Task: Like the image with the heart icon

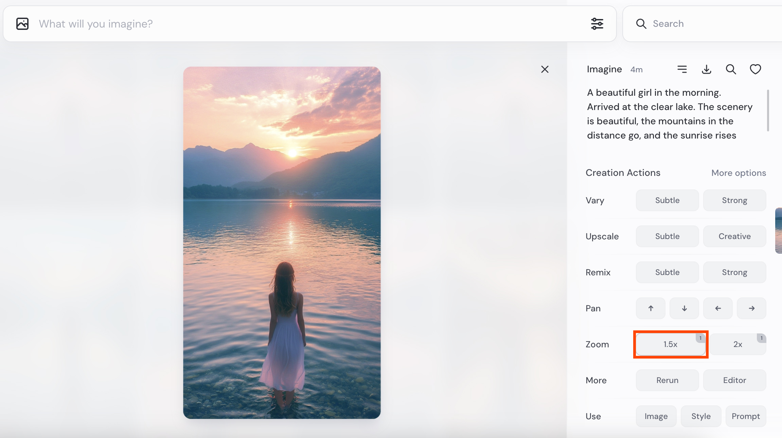Action: (755, 69)
